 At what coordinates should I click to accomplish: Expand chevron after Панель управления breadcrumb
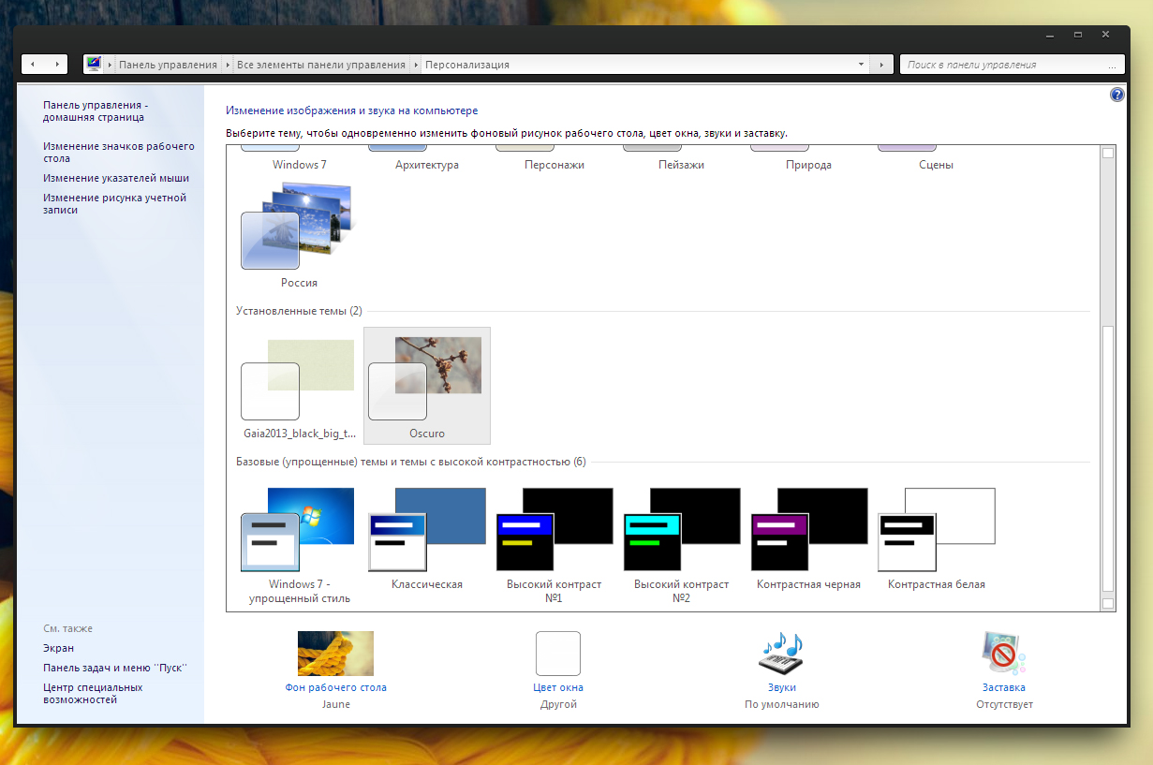(226, 65)
